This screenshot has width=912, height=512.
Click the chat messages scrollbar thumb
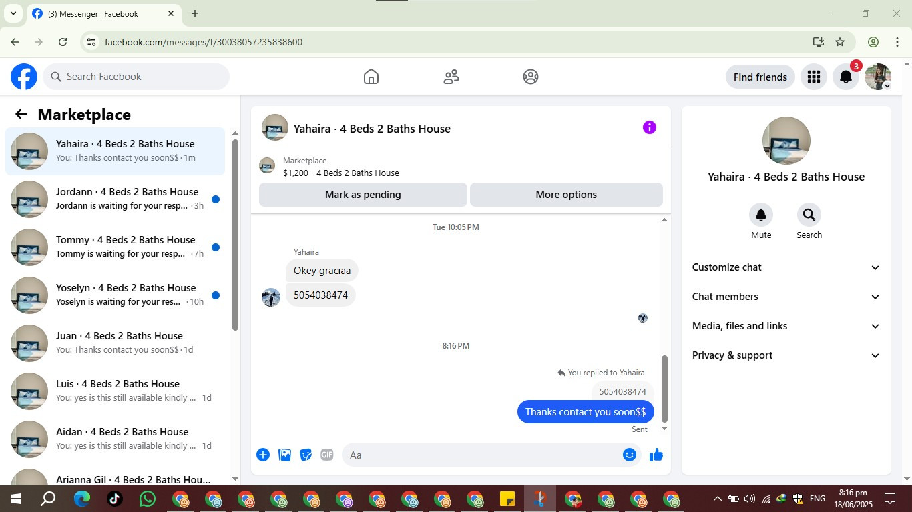(664, 389)
